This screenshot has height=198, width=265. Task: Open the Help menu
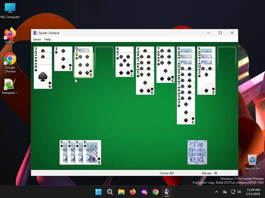(x=48, y=39)
